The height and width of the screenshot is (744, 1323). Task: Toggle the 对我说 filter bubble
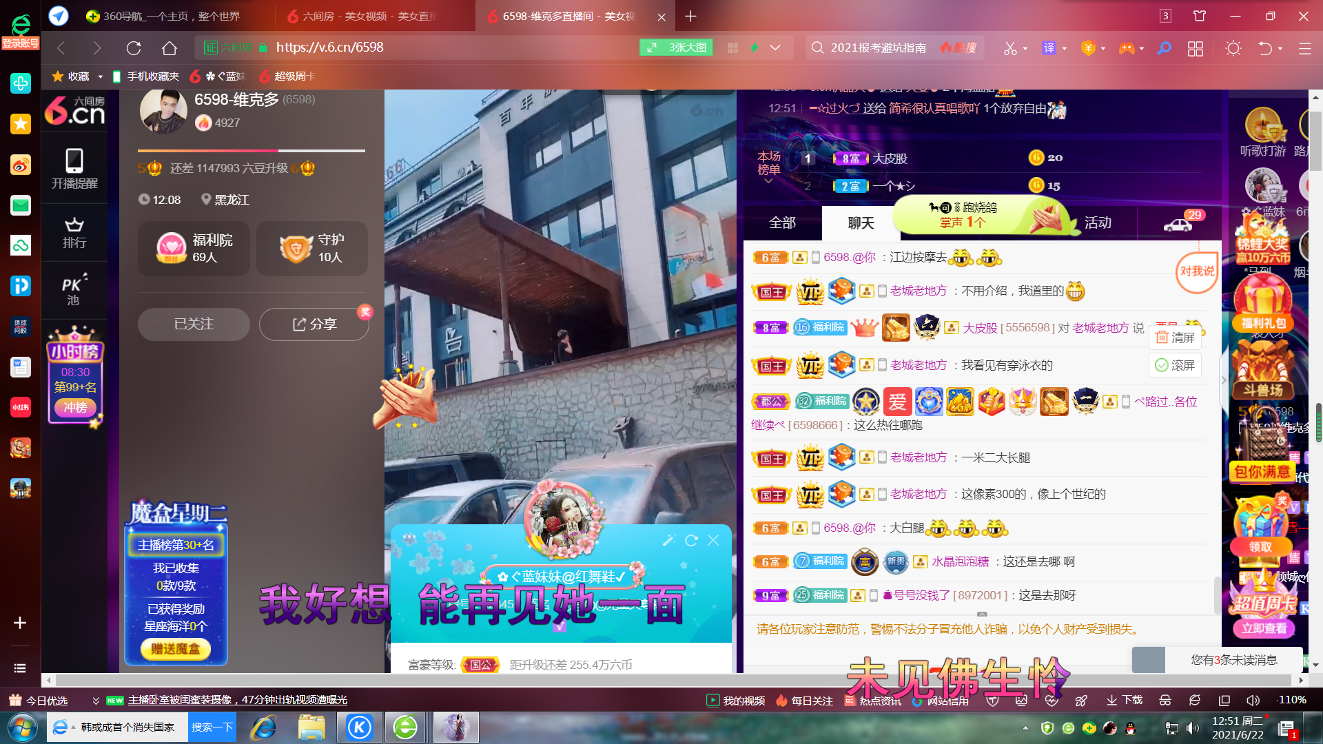point(1196,271)
